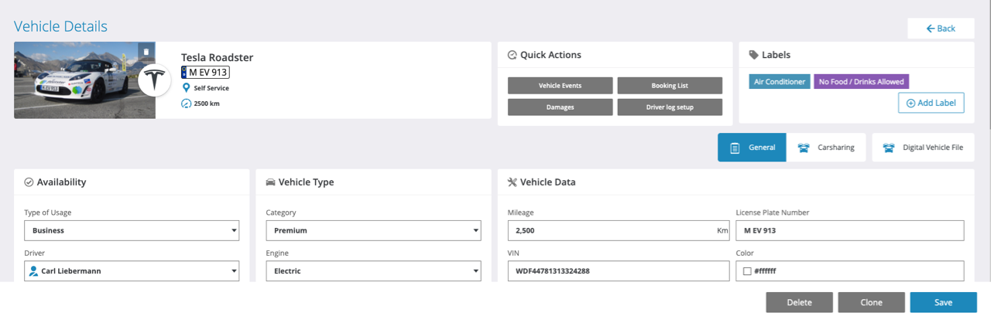
Task: Click the Availability checkmark icon
Action: click(29, 182)
